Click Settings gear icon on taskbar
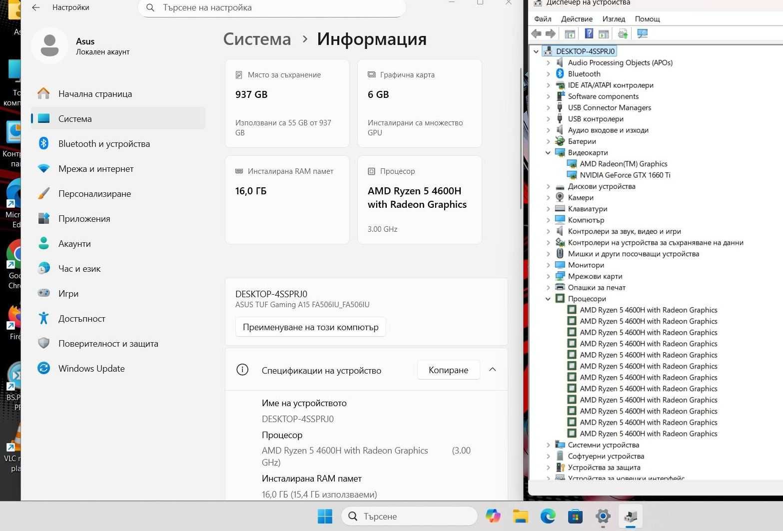 coord(603,516)
